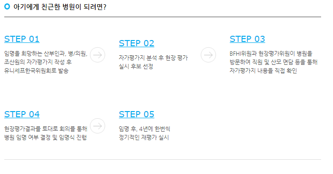The height and width of the screenshot is (174, 333).
Task: Click the text BFHI위원과 현장평가위원이 병원을
Action: 271,53
